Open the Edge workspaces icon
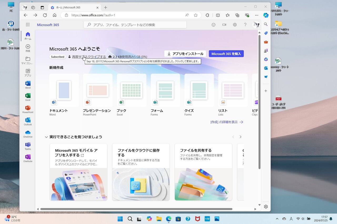 click(x=33, y=7)
